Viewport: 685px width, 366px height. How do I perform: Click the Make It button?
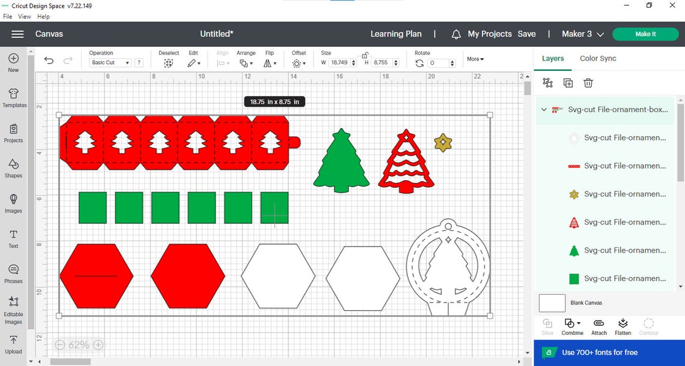pyautogui.click(x=645, y=34)
